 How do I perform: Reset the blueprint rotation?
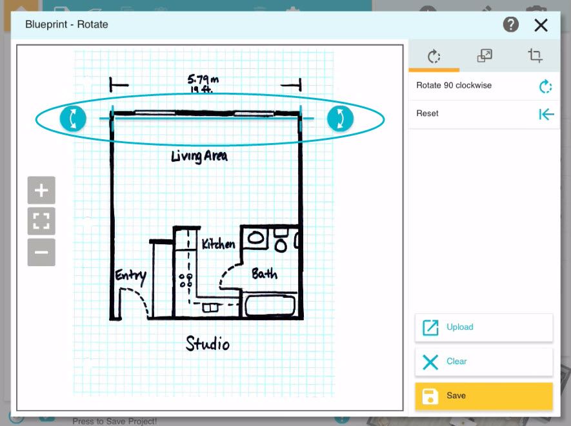click(485, 114)
